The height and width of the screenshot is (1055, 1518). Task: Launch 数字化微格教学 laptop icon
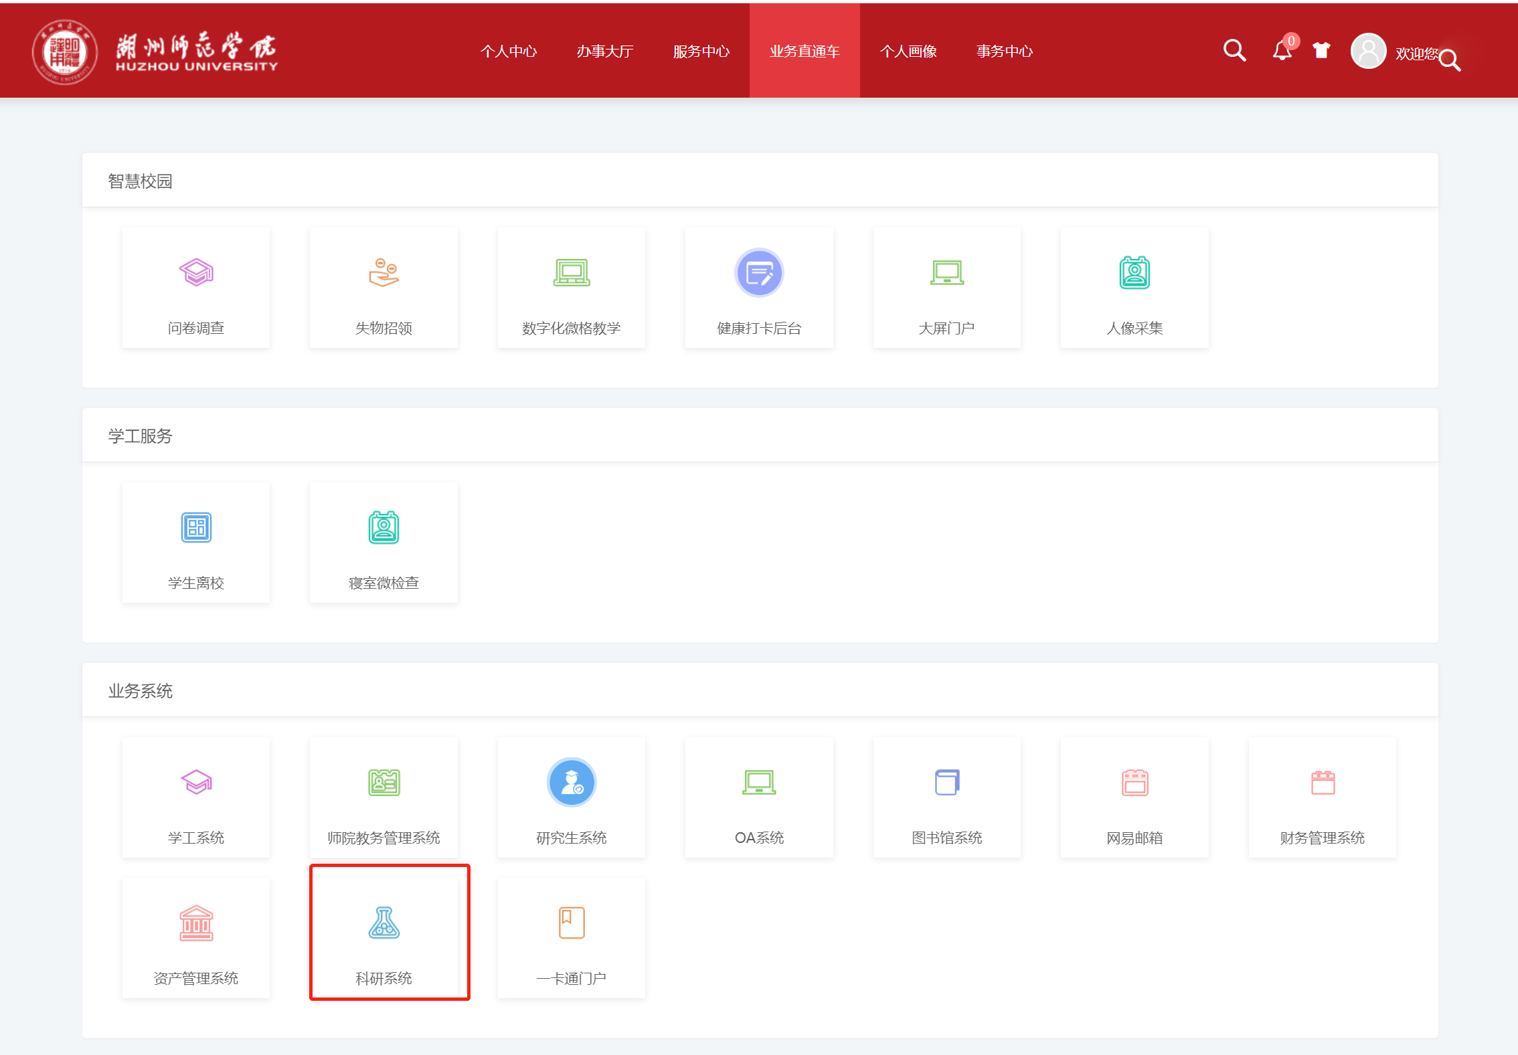point(571,272)
